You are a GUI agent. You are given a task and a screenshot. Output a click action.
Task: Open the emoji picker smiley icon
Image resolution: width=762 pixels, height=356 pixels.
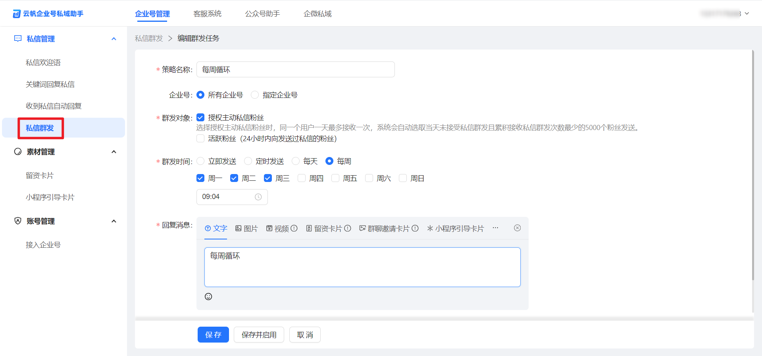pyautogui.click(x=208, y=297)
